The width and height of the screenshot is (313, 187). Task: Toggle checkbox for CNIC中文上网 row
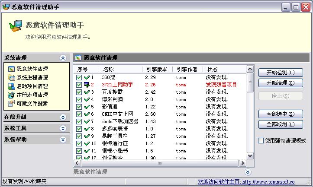[79, 114]
